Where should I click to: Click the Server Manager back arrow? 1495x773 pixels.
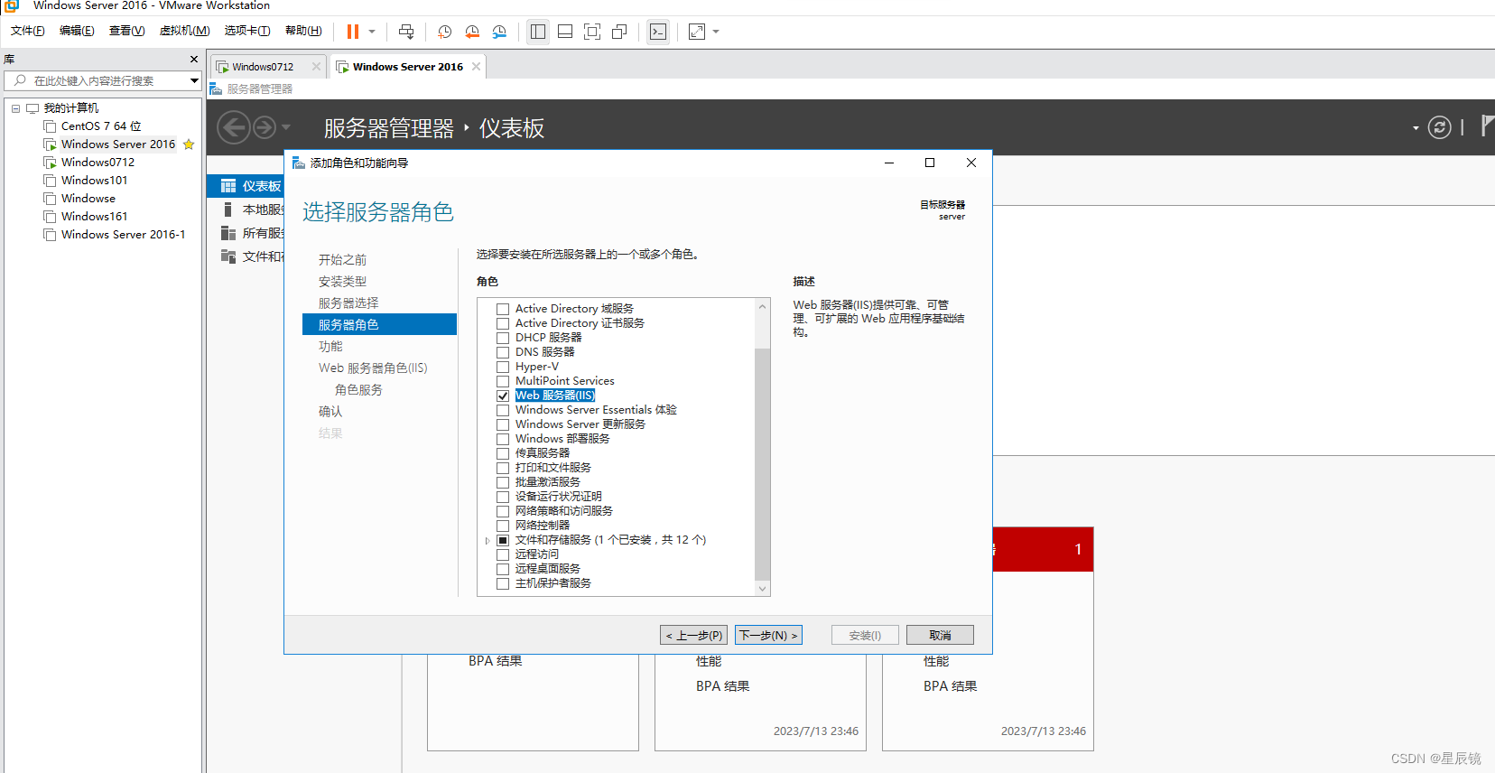pyautogui.click(x=234, y=127)
